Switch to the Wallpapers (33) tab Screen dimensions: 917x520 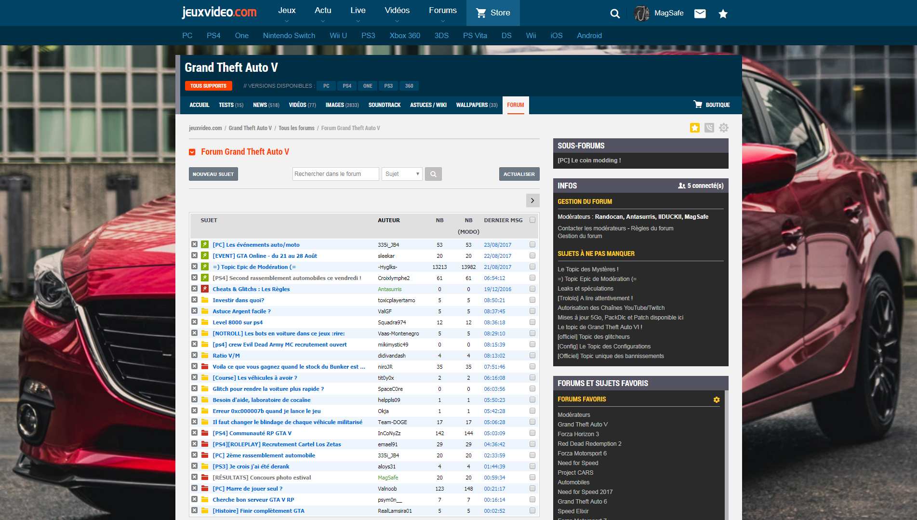click(477, 105)
